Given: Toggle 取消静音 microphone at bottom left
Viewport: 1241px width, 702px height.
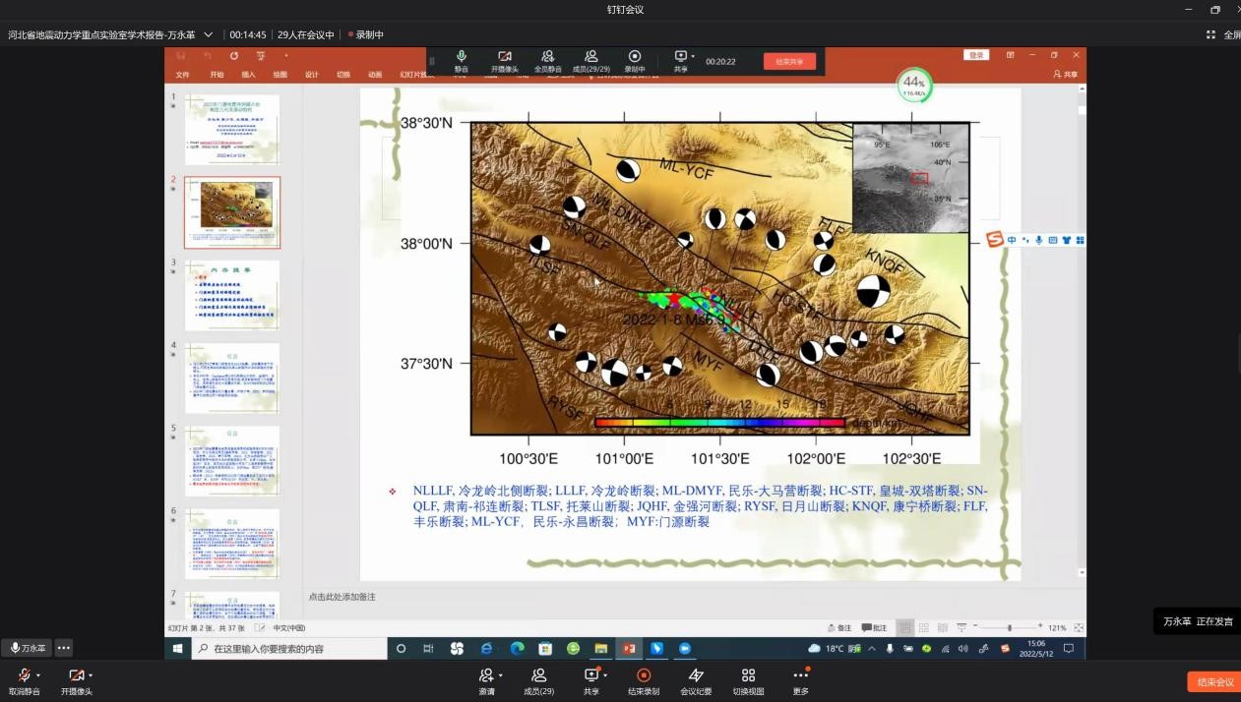Looking at the screenshot, I should pyautogui.click(x=24, y=675).
